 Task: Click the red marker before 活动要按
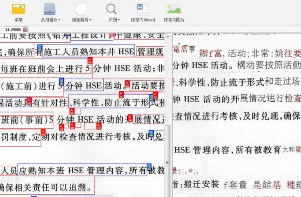click(127, 84)
